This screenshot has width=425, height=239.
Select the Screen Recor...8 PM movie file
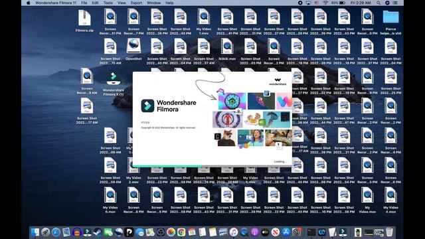coord(133,195)
